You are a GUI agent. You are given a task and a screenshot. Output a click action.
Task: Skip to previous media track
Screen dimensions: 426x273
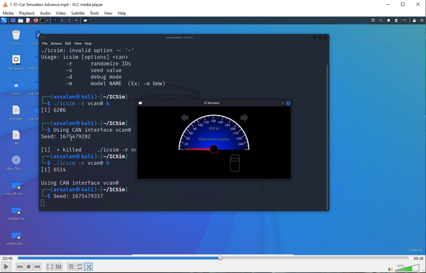pyautogui.click(x=20, y=267)
